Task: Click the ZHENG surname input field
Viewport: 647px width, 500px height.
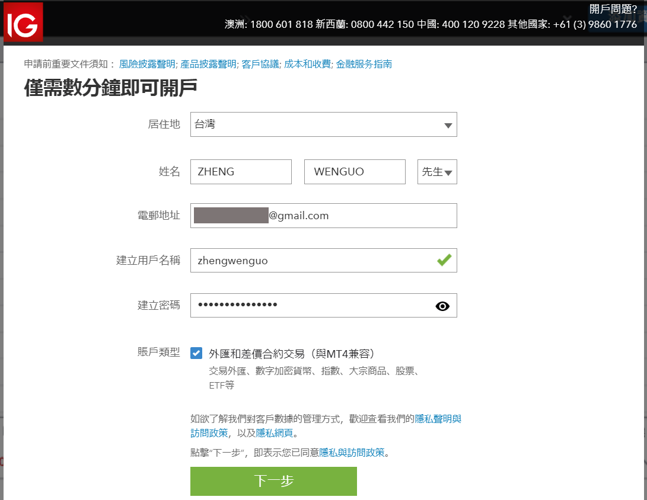Action: coord(240,171)
